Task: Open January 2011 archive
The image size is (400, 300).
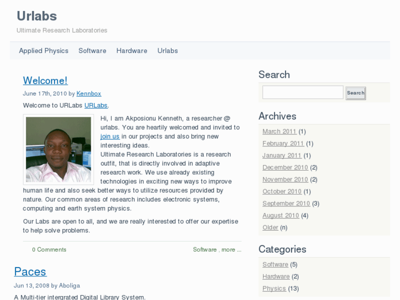Action: click(282, 155)
